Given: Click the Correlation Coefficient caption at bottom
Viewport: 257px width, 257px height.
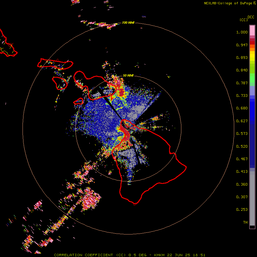Looking at the screenshot, I should click(130, 255).
